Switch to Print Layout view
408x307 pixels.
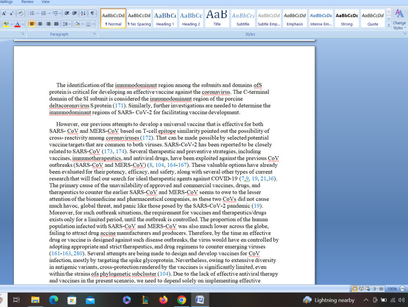pos(355,289)
